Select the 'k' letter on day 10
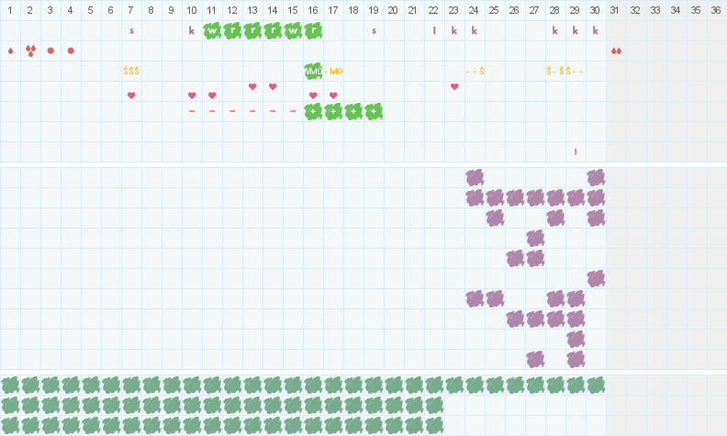727x436 pixels. (192, 30)
